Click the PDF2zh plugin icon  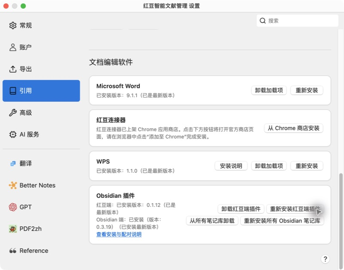point(13,229)
